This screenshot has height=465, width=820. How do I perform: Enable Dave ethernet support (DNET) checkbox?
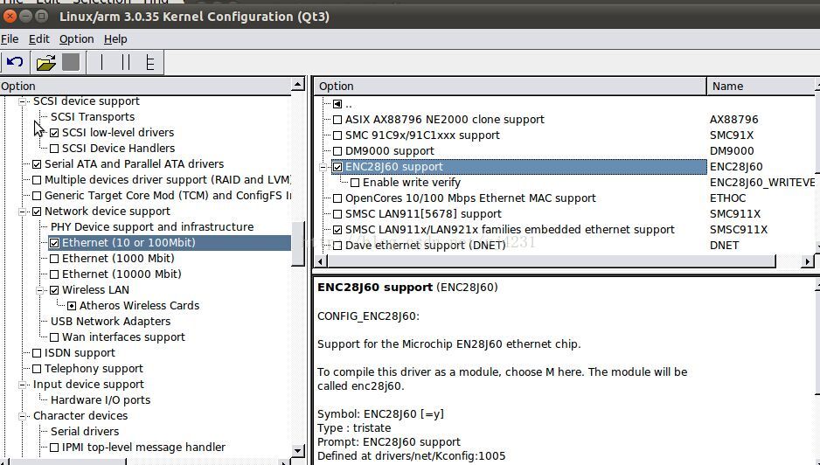click(x=337, y=246)
